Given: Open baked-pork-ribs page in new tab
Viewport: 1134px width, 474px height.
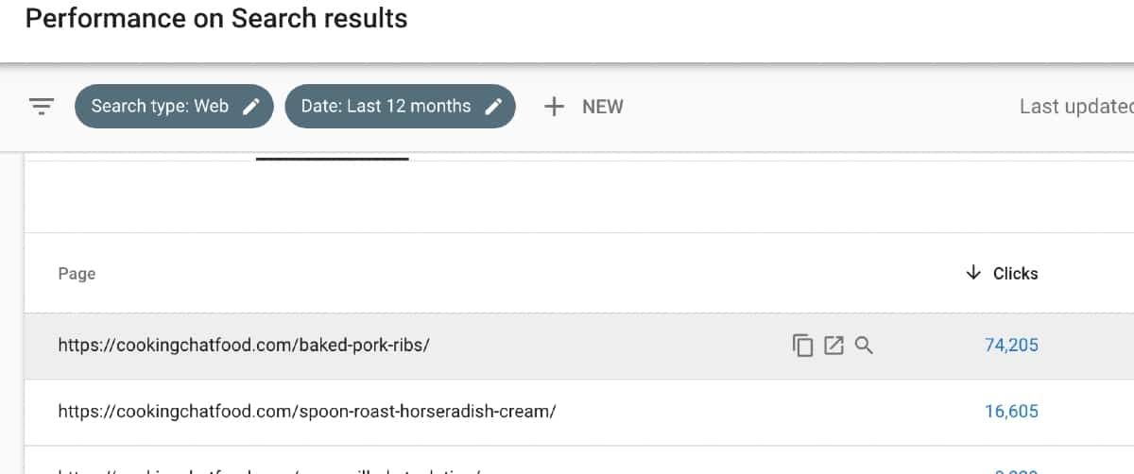Looking at the screenshot, I should (x=833, y=346).
